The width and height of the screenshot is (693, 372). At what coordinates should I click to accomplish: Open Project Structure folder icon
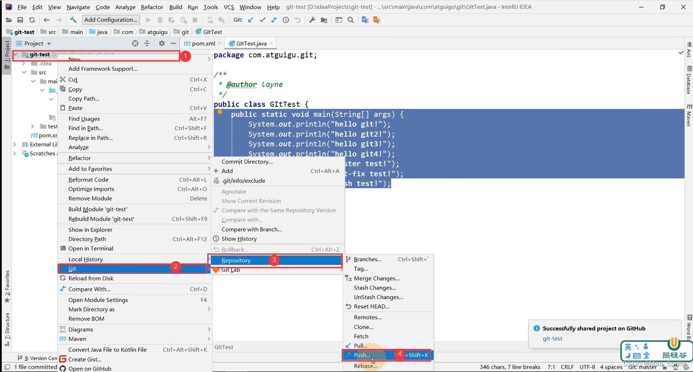[324, 20]
